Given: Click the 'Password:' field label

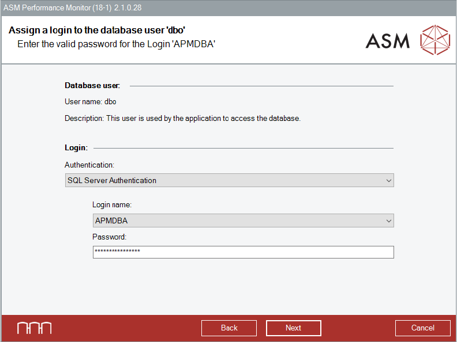Looking at the screenshot, I should (x=109, y=237).
